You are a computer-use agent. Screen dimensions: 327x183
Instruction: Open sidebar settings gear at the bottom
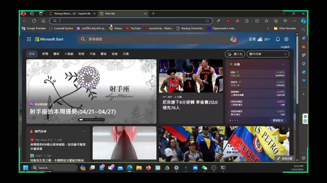click(x=303, y=158)
